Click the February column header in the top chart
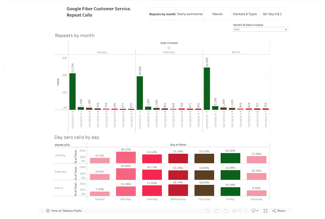 pos(169,52)
